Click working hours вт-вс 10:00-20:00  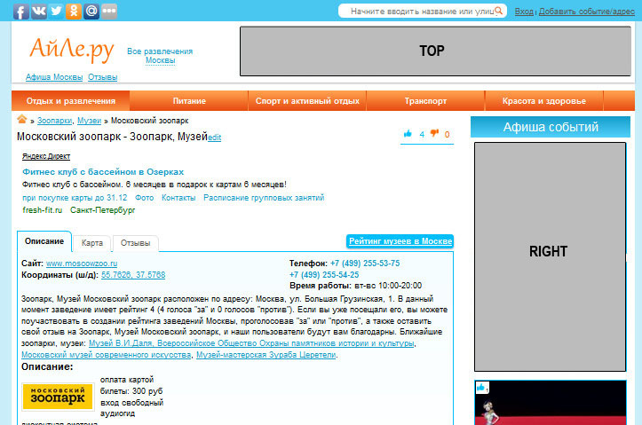point(388,286)
